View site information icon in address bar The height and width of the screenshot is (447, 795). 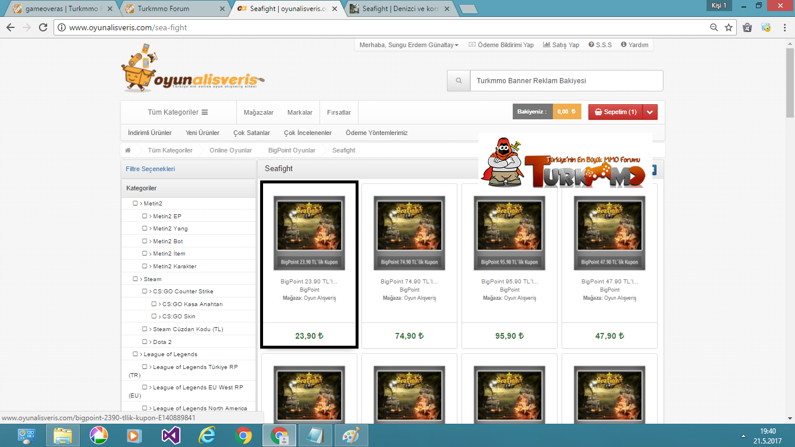62,27
